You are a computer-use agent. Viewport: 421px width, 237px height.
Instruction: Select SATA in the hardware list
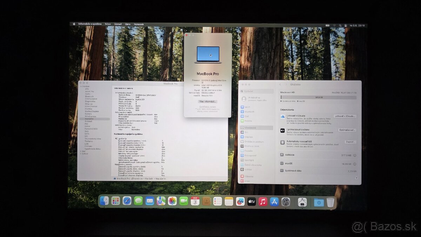click(87, 133)
